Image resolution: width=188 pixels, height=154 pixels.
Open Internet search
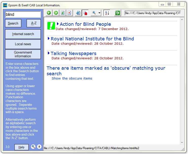(23, 34)
